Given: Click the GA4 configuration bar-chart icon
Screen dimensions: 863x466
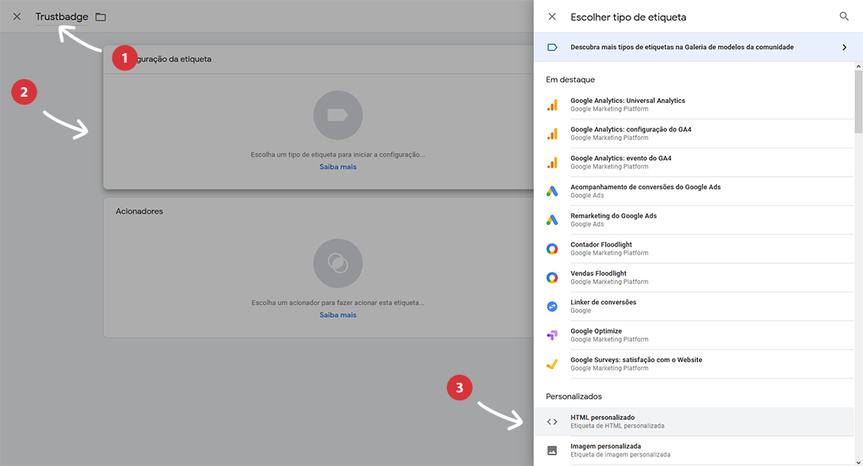Looking at the screenshot, I should [x=552, y=134].
